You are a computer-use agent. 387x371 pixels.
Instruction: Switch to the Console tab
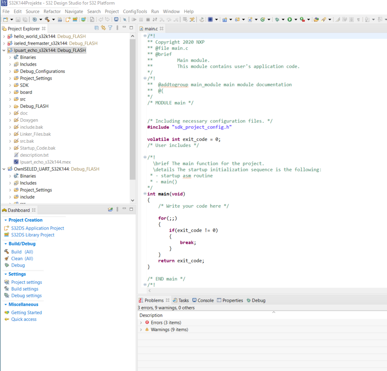coord(205,300)
